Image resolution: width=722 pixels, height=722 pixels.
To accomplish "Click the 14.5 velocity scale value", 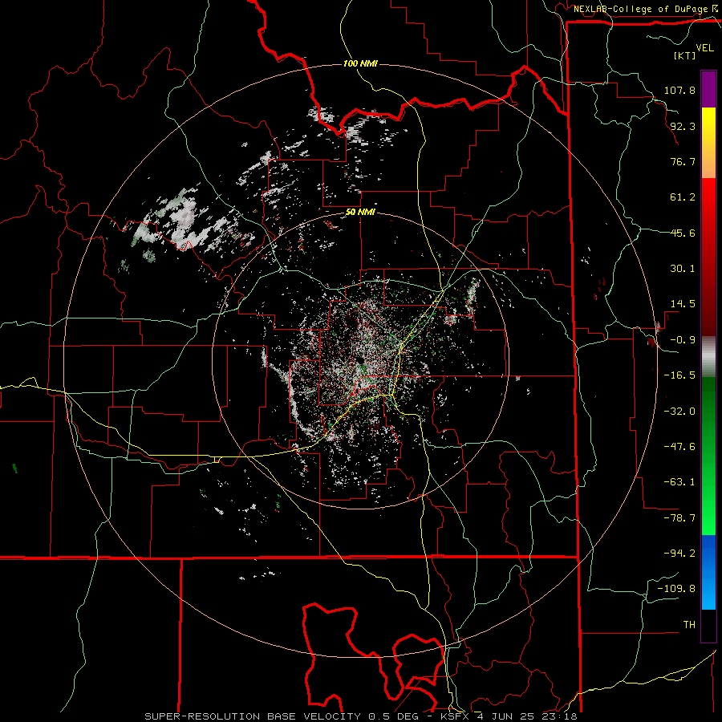I will 683,304.
